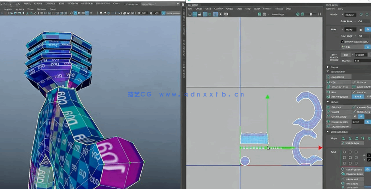This screenshot has height=189, width=371.
Task: Select the small round UV shell near the origin
Action: 245,161
